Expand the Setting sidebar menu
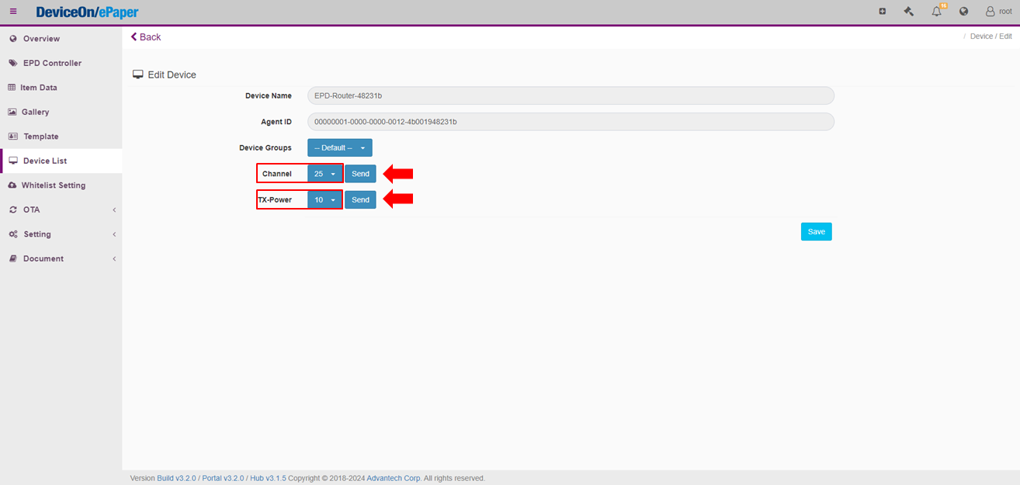This screenshot has height=485, width=1020. click(61, 234)
